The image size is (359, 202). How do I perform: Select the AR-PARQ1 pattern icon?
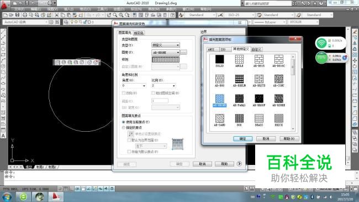tap(239, 99)
